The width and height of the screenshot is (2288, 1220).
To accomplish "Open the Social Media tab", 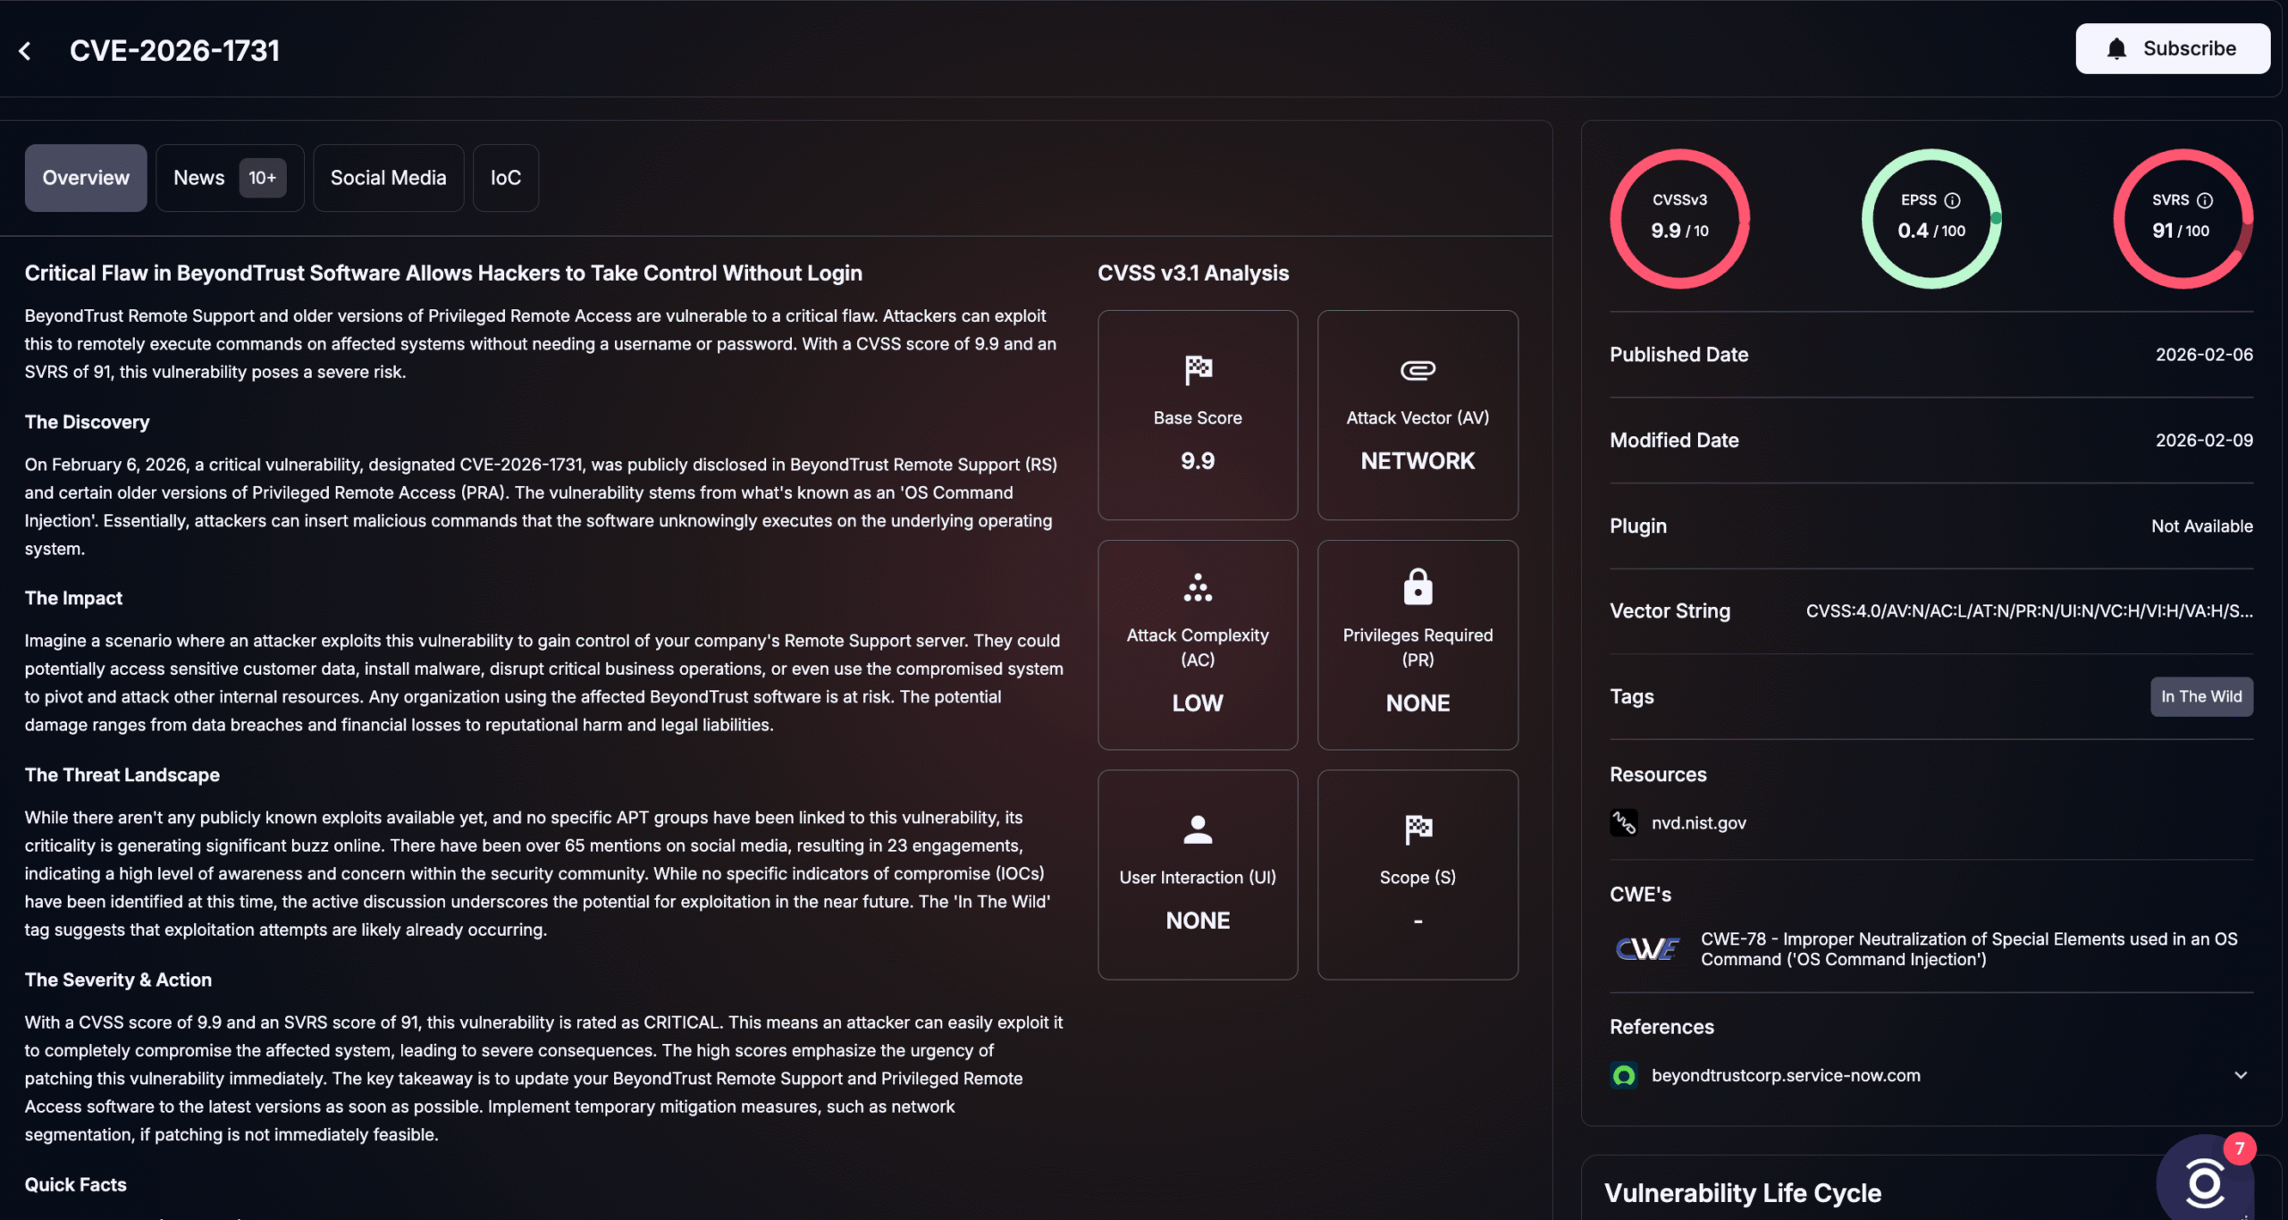I will coord(389,178).
